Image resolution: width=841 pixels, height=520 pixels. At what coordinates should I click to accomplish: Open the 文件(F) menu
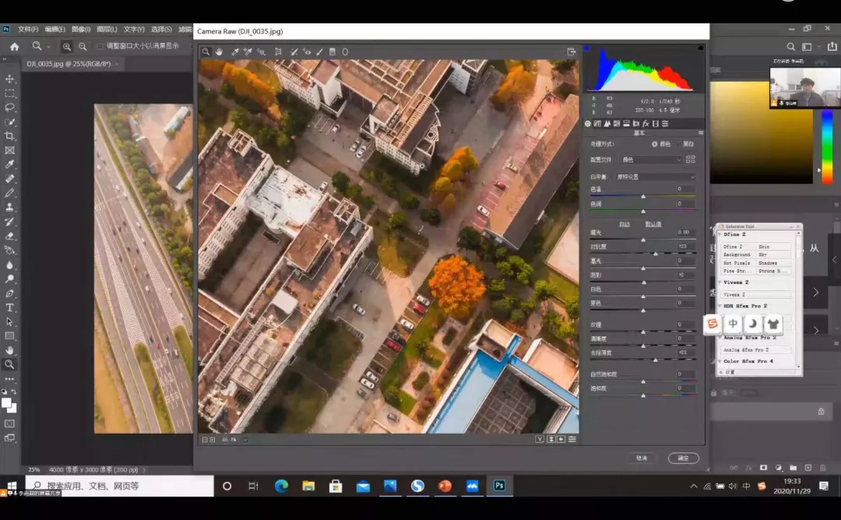28,29
